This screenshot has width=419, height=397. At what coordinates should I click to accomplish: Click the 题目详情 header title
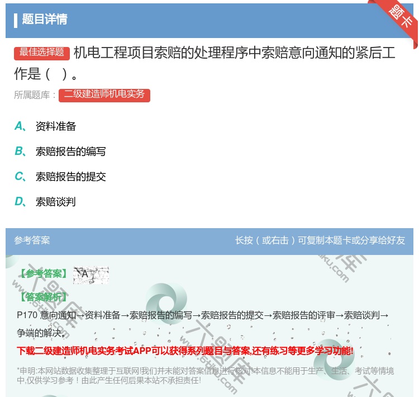tap(44, 19)
